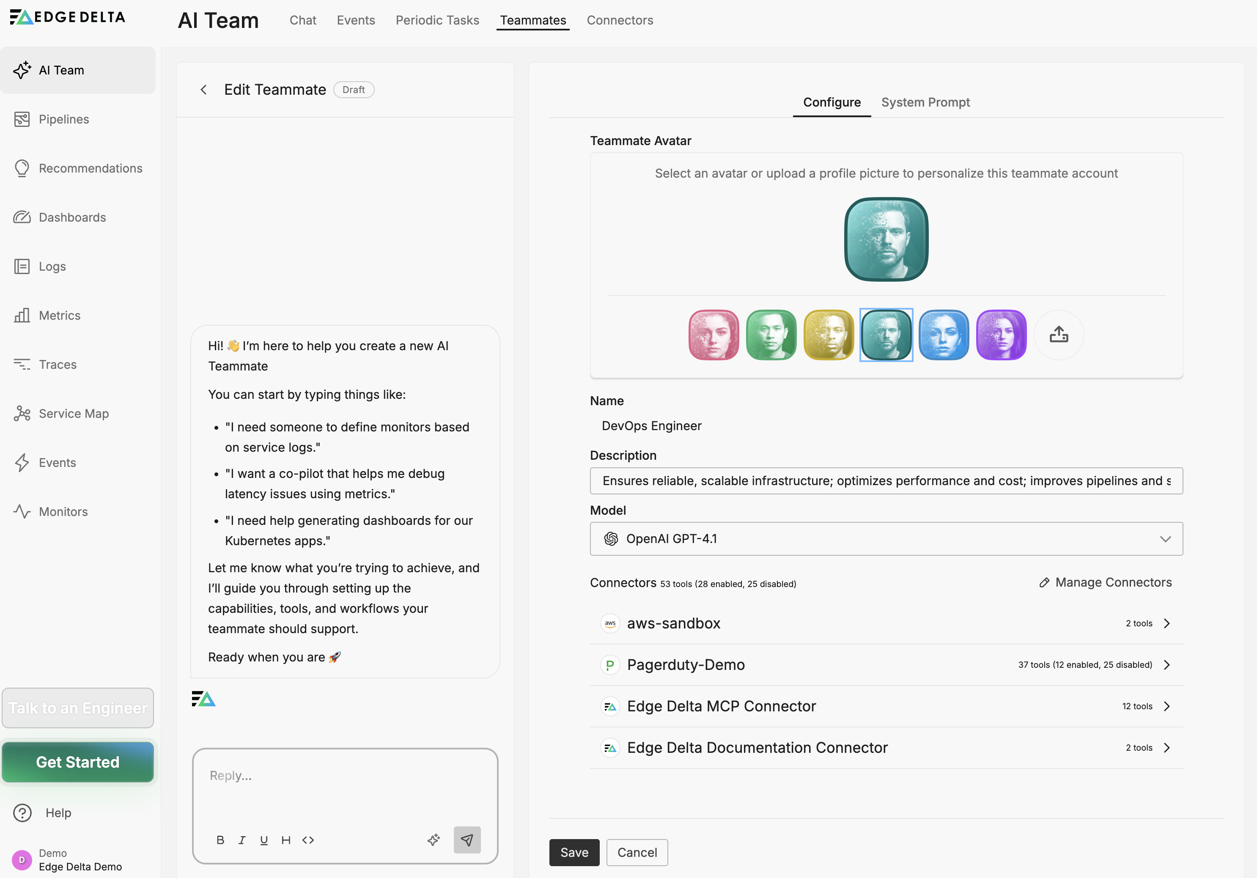
Task: Apply italic formatting to reply text
Action: (x=242, y=840)
